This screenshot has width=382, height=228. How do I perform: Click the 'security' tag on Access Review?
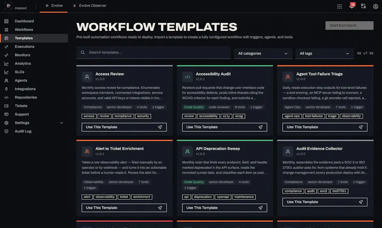(x=143, y=116)
